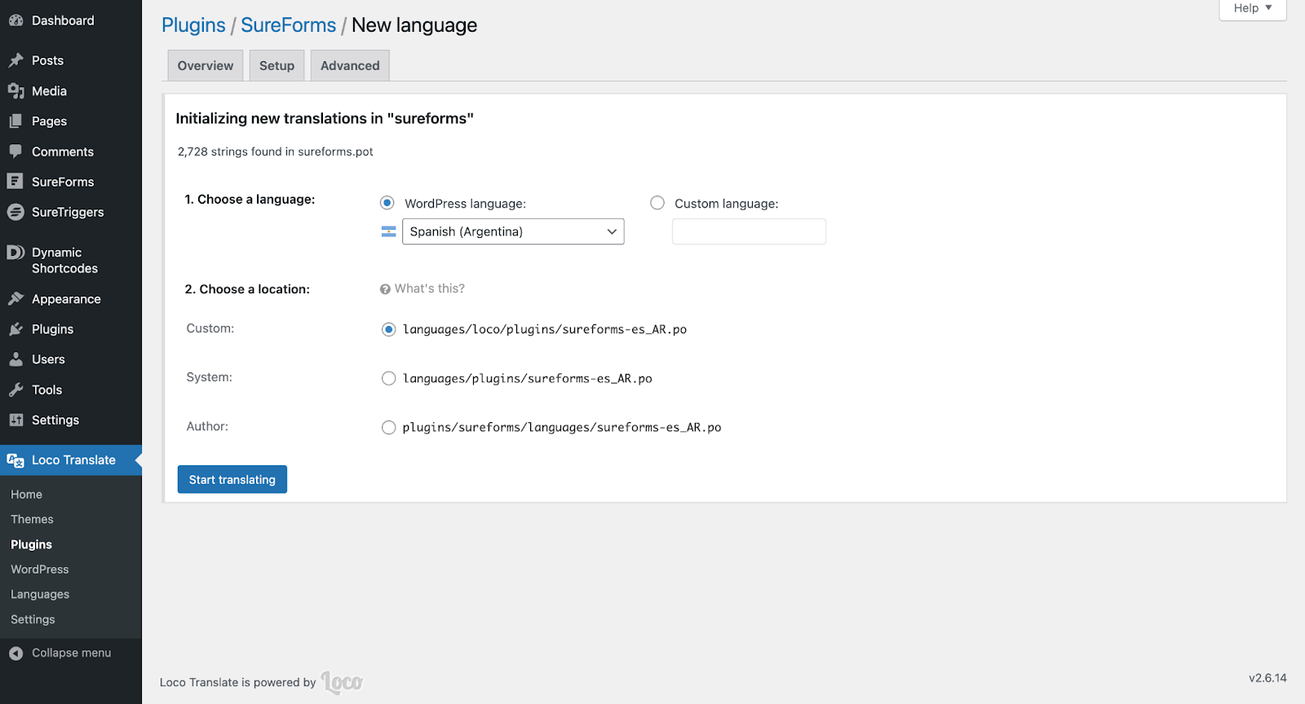Follow the Plugins breadcrumb link
1305x704 pixels.
(193, 25)
